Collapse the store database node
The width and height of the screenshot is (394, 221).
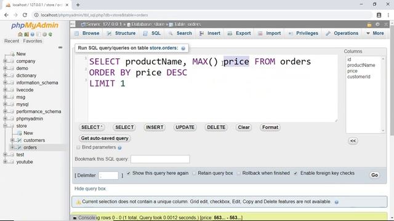tap(5, 126)
